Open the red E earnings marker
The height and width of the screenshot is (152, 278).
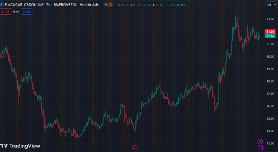coord(135,148)
